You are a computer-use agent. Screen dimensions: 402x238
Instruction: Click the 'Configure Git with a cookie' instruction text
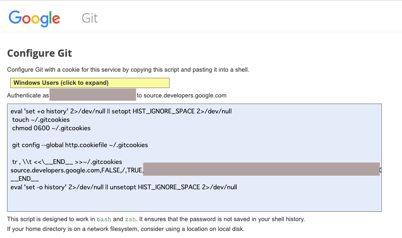point(128,70)
